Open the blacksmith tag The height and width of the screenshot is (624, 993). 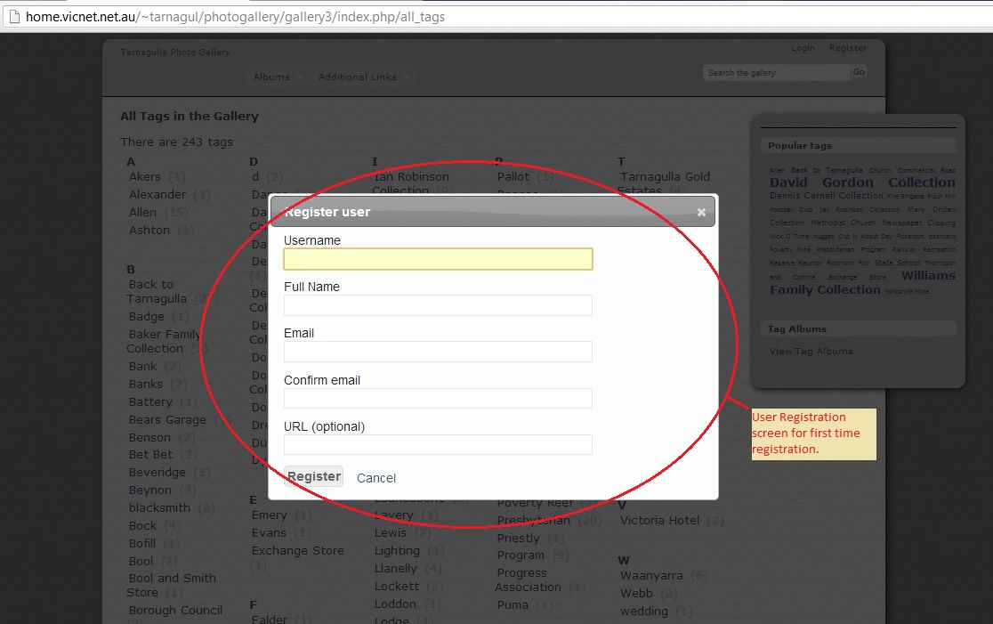coord(159,507)
